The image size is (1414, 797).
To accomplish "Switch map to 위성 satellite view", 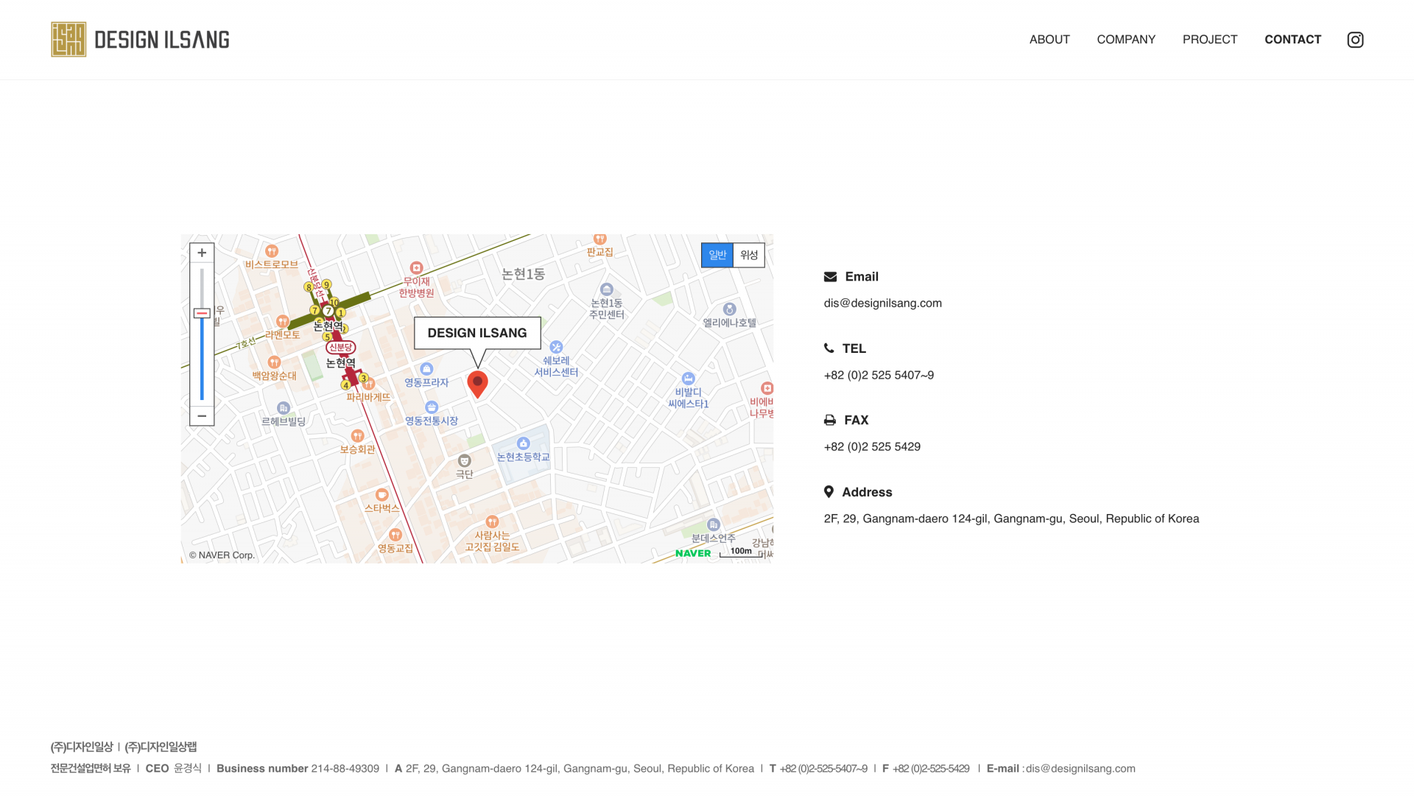I will point(749,255).
